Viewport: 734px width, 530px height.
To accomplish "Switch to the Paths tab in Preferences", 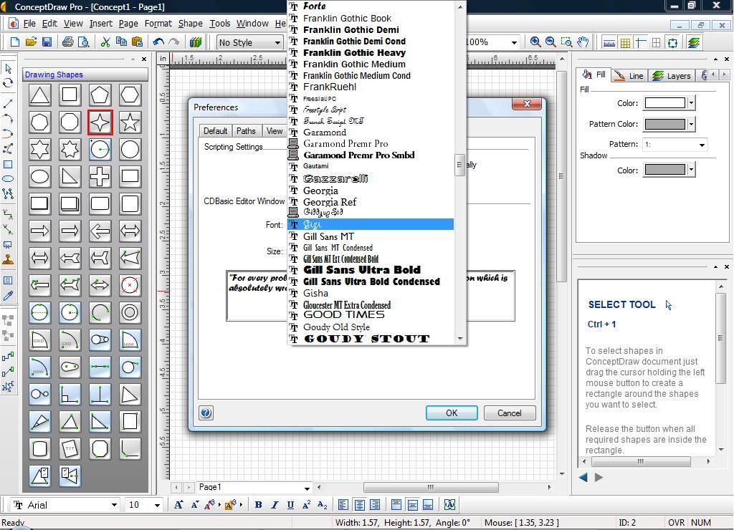I will point(246,131).
